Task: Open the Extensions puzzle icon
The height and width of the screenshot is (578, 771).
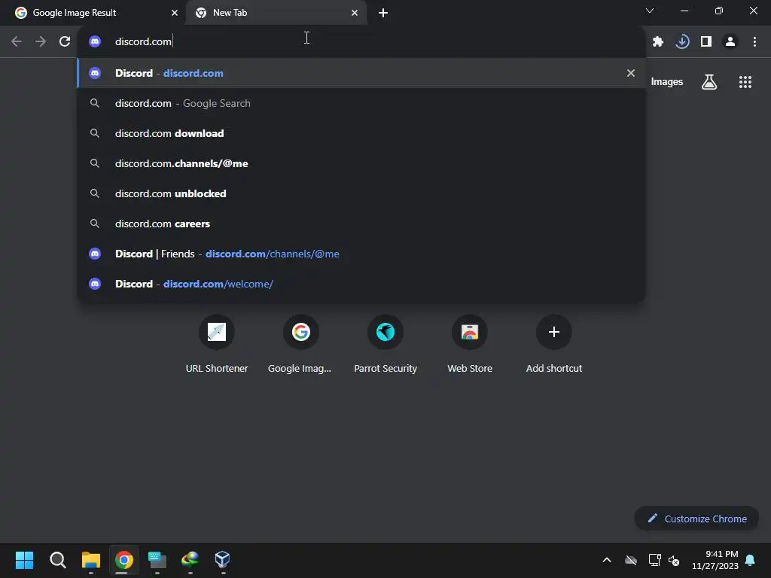Action: pyautogui.click(x=658, y=42)
